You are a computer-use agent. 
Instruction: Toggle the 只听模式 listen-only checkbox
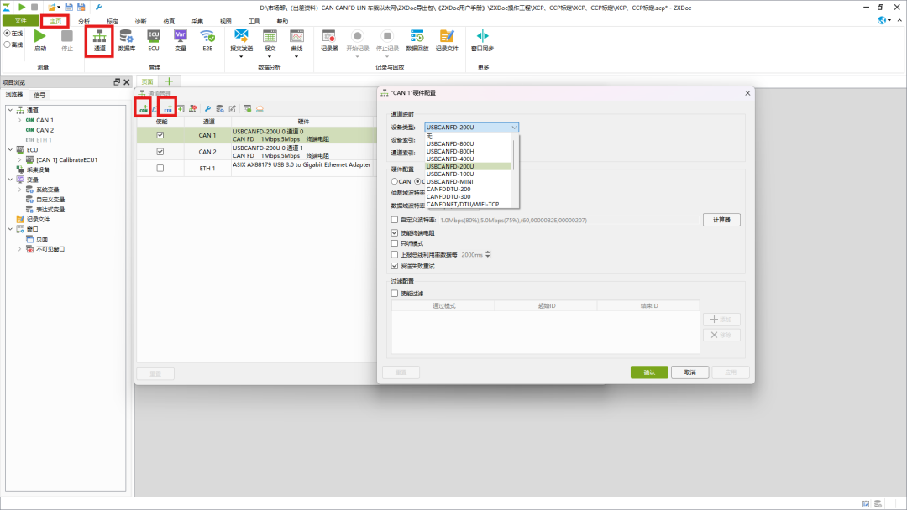(396, 243)
